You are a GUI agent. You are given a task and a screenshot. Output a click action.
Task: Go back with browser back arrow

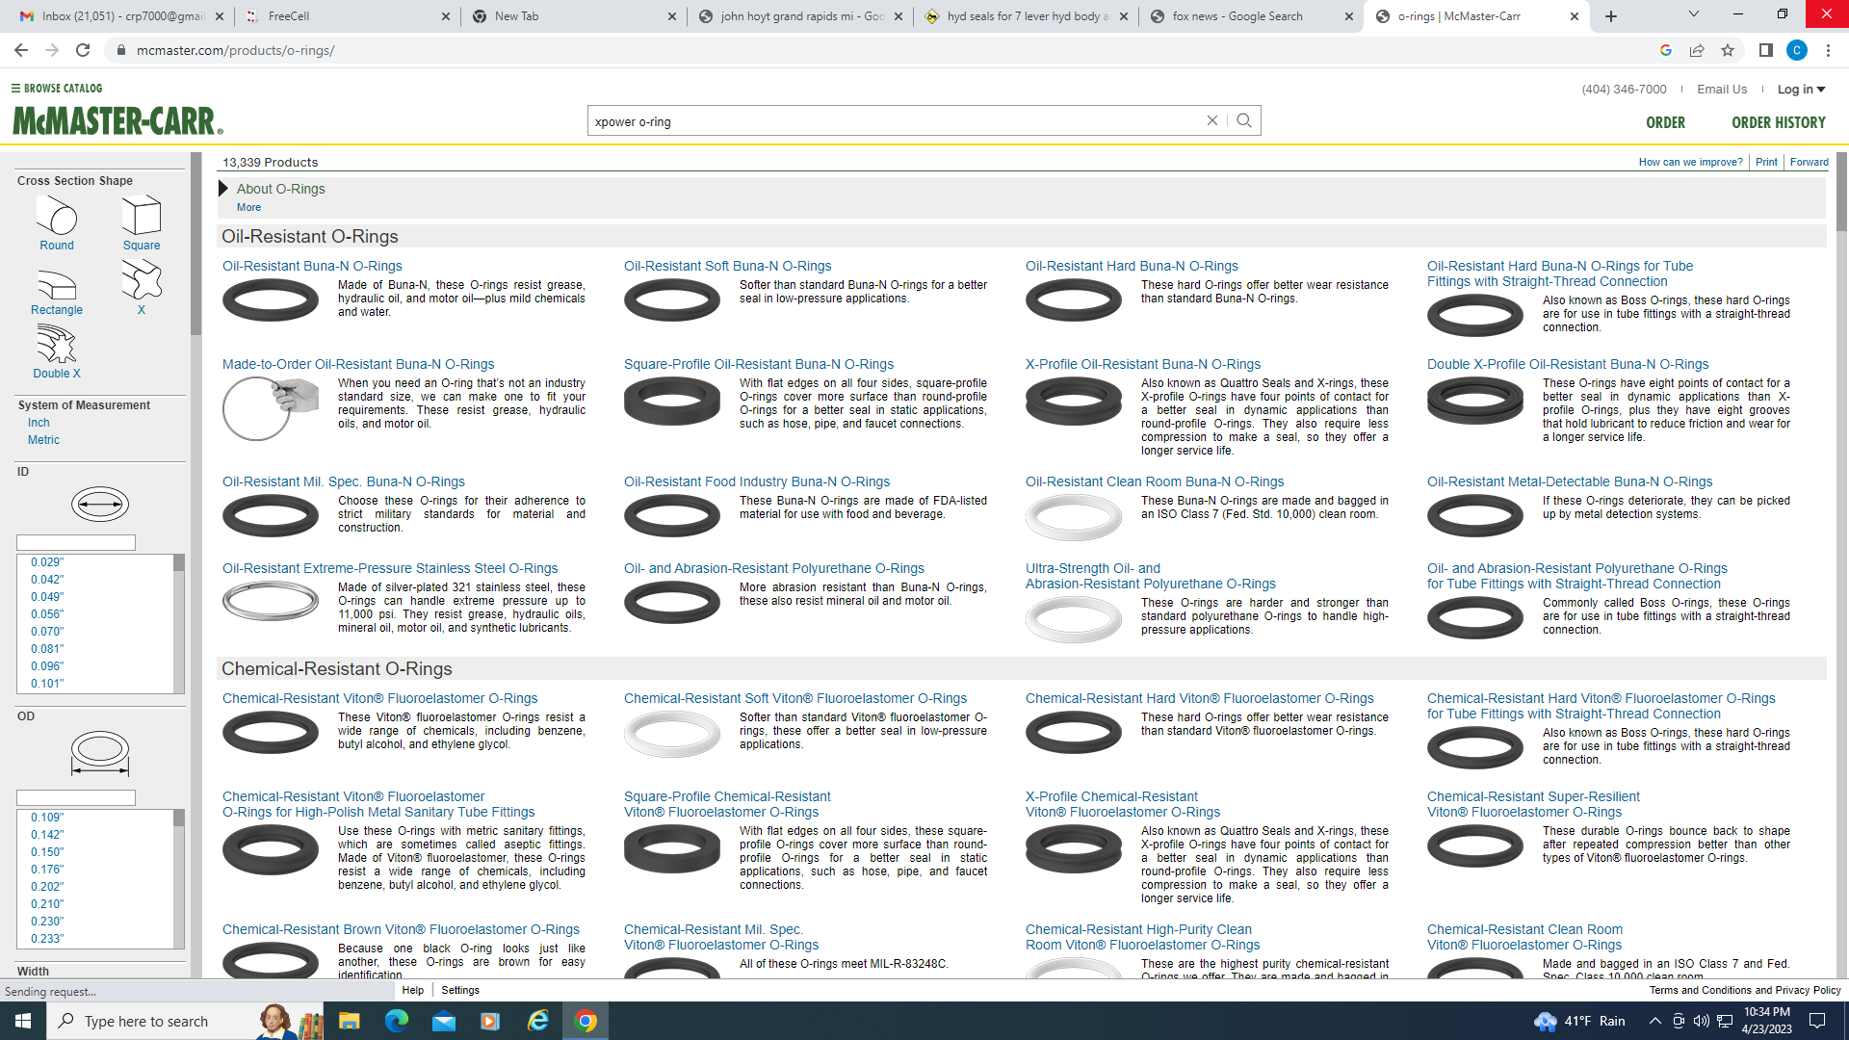pyautogui.click(x=21, y=50)
